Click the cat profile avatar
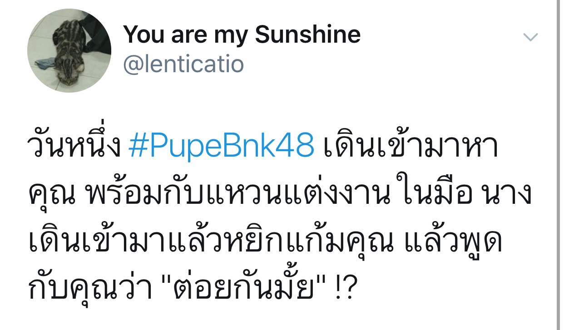The image size is (564, 330). click(x=69, y=50)
